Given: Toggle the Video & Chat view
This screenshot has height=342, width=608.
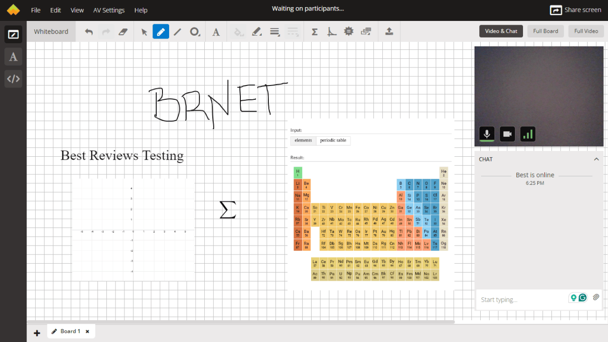Looking at the screenshot, I should tap(501, 31).
